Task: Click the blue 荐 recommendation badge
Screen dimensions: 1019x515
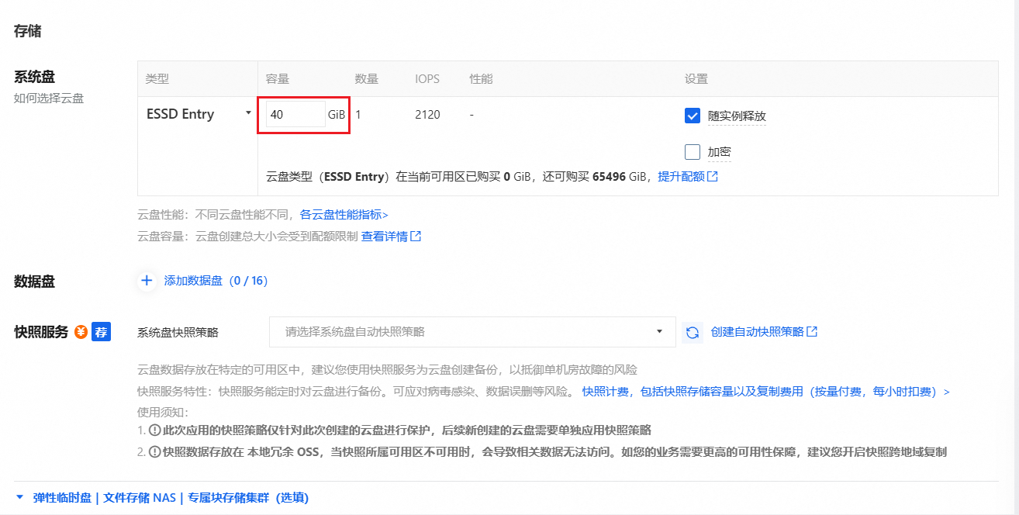Action: click(101, 331)
